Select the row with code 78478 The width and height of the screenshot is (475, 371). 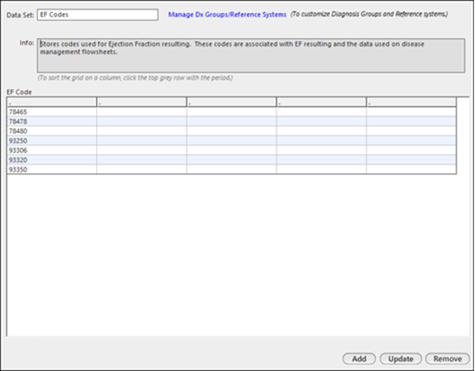(x=231, y=121)
